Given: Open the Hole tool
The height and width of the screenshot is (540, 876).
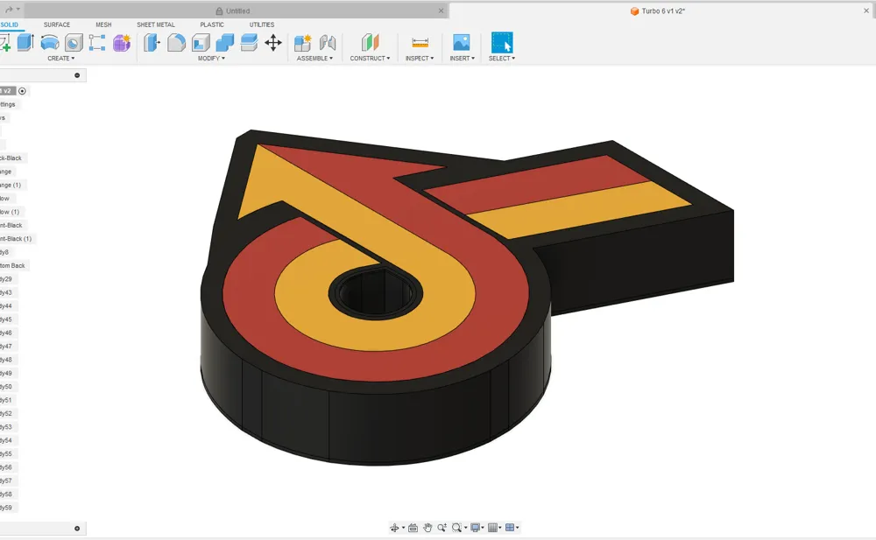Looking at the screenshot, I should 74,42.
